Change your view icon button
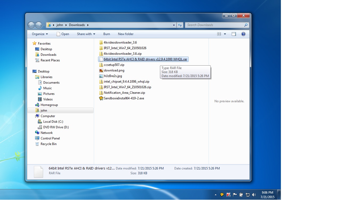 tap(219, 34)
